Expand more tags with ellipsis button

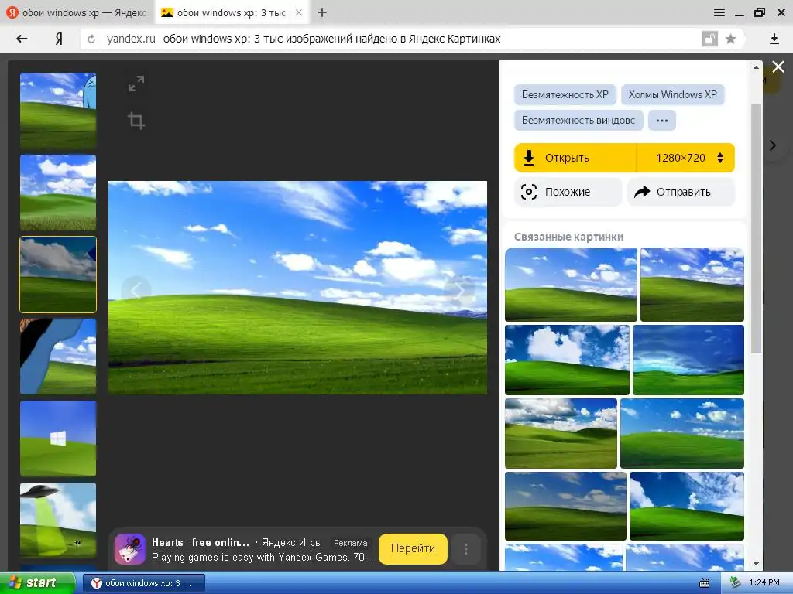pos(661,120)
